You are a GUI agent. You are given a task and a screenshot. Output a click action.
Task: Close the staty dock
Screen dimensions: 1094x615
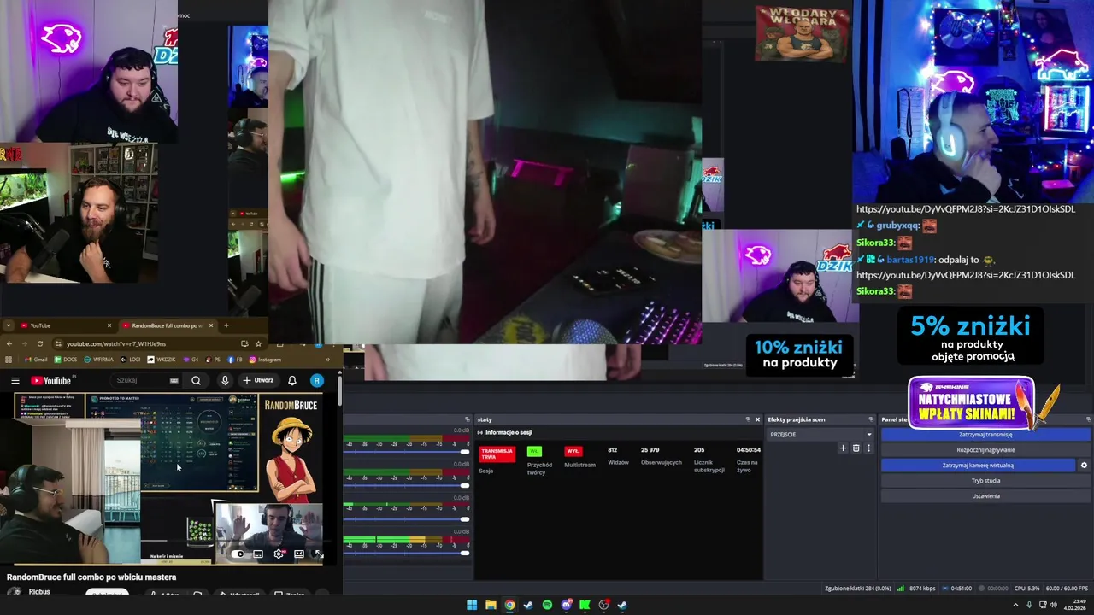tap(757, 419)
